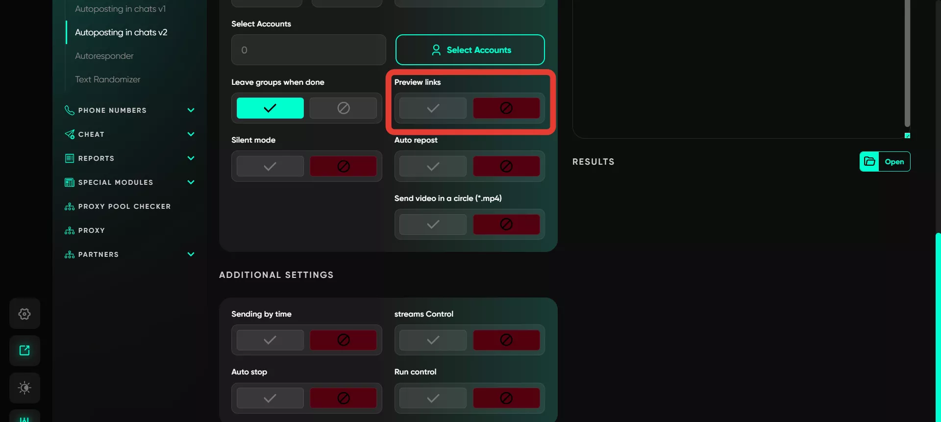Click the person icon in Select Accounts
This screenshot has width=941, height=422.
pyautogui.click(x=436, y=50)
